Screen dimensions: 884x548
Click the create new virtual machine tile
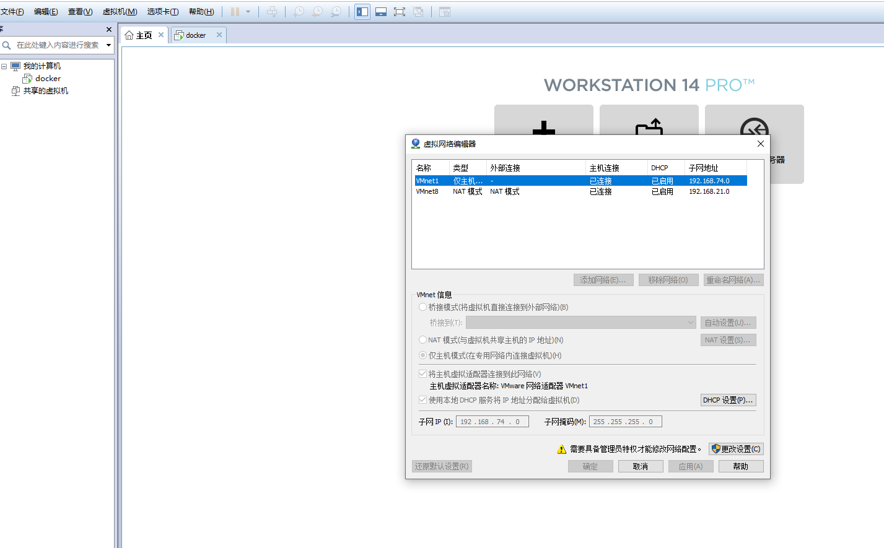[x=543, y=120]
